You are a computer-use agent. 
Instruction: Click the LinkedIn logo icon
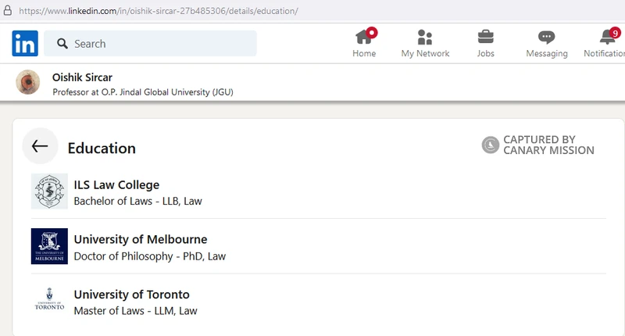[x=25, y=43]
